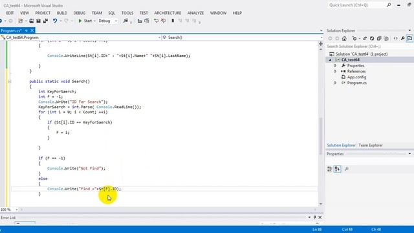
Task: Click the New Project toolbar icon
Action: click(20, 21)
